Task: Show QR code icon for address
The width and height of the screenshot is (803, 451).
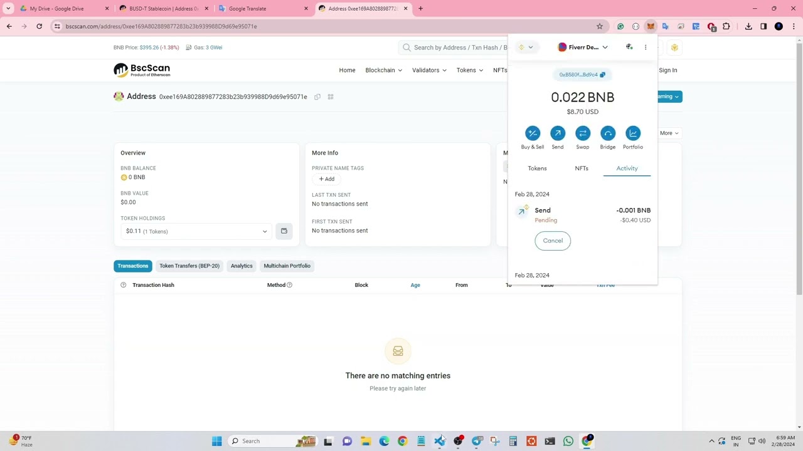Action: point(331,97)
